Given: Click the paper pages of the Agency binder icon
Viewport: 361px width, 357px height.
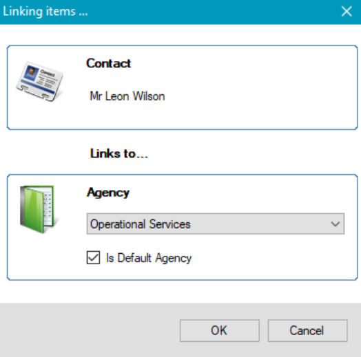Looking at the screenshot, I should coord(48,206).
